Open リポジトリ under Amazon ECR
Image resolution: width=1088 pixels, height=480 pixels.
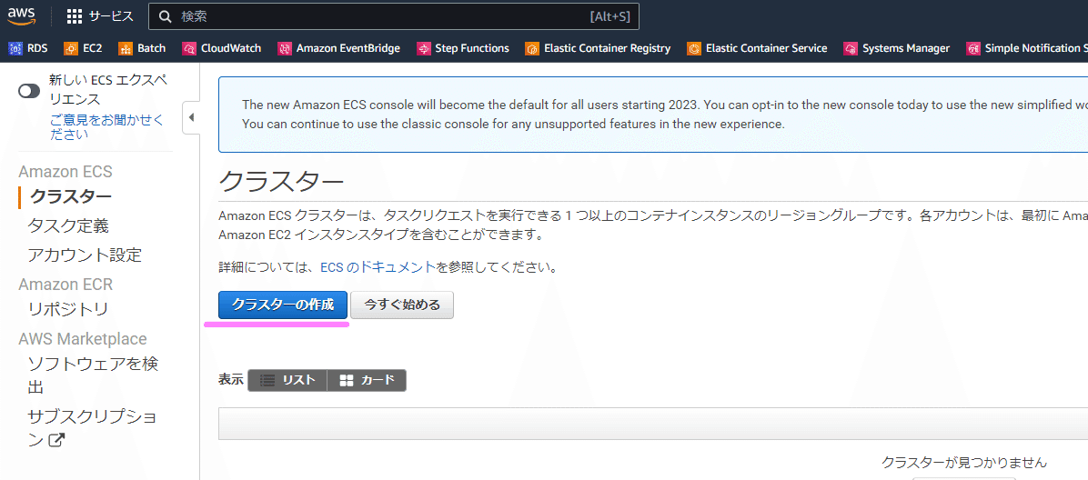[68, 309]
